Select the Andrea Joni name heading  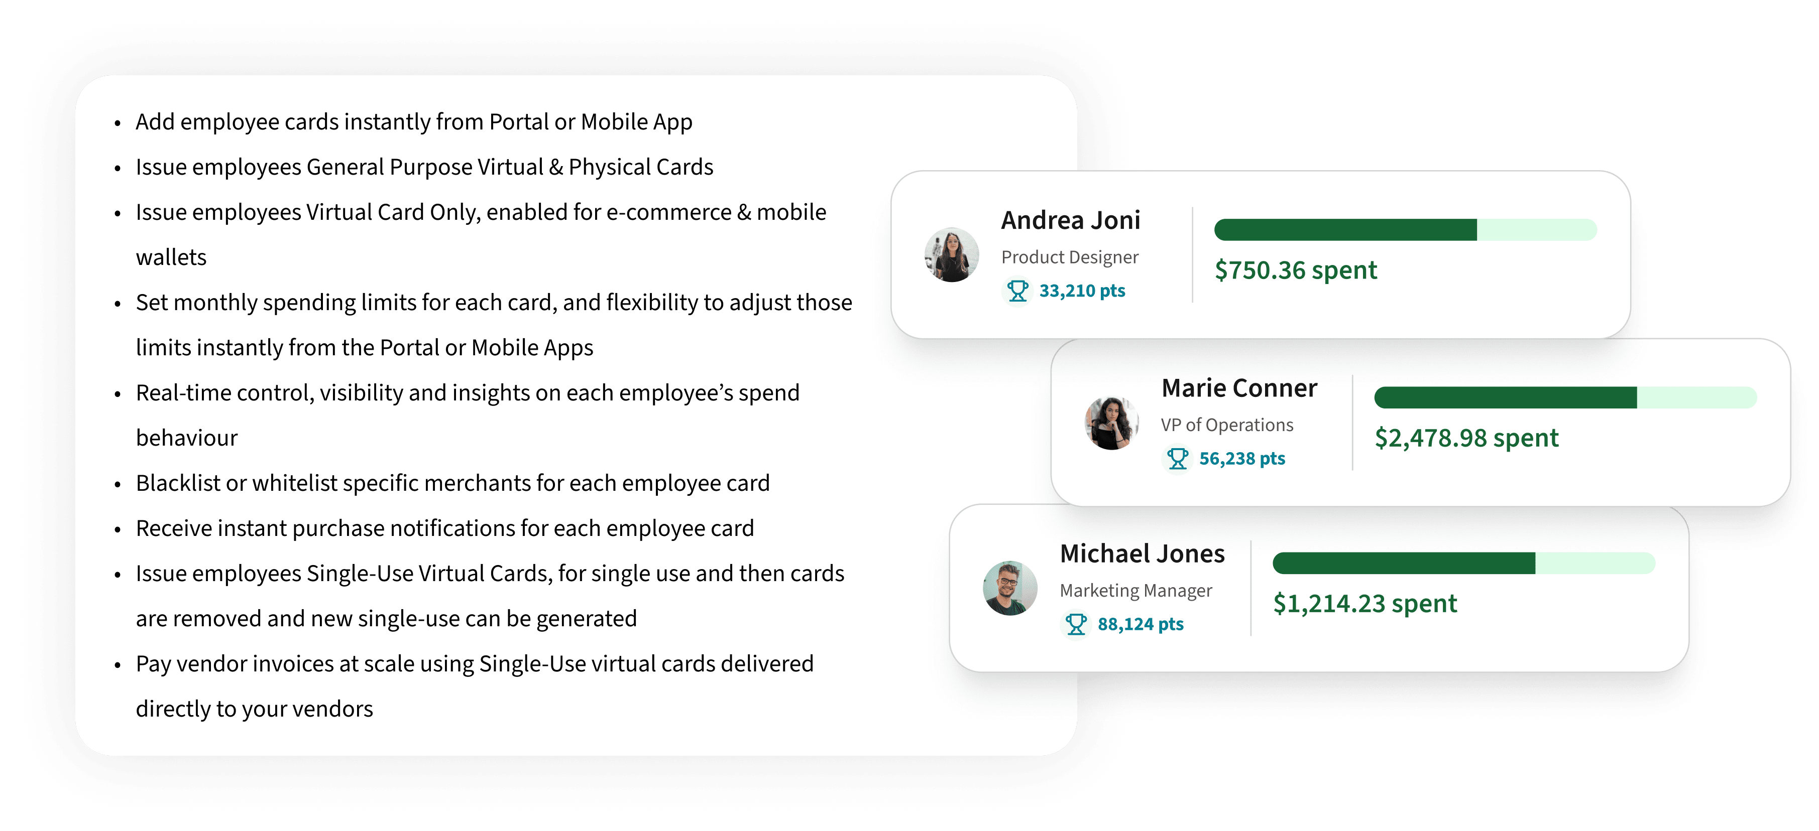[1071, 220]
